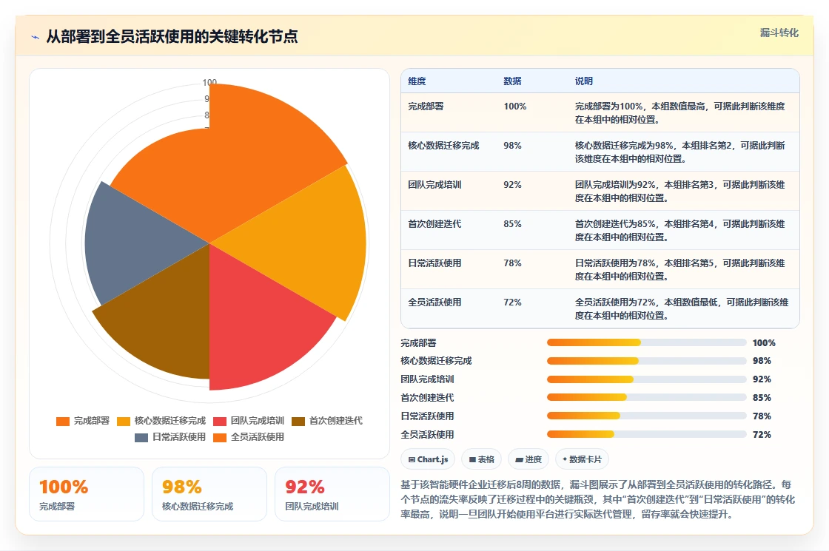The height and width of the screenshot is (551, 829).
Task: Click the 98% table data cell
Action: tap(512, 145)
